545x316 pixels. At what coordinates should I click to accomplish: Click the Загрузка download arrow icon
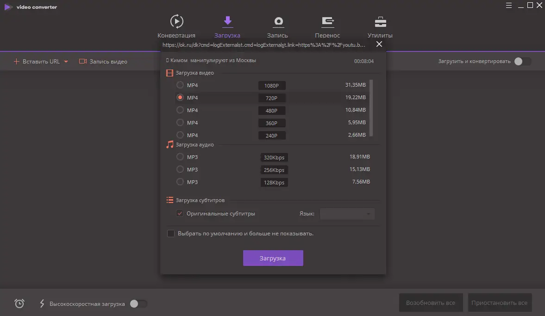228,22
